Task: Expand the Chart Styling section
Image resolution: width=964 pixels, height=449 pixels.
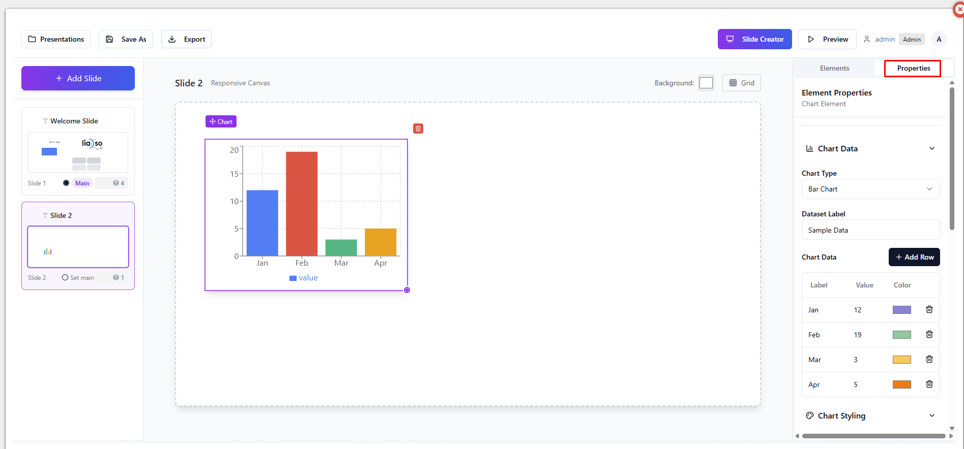Action: pos(931,416)
